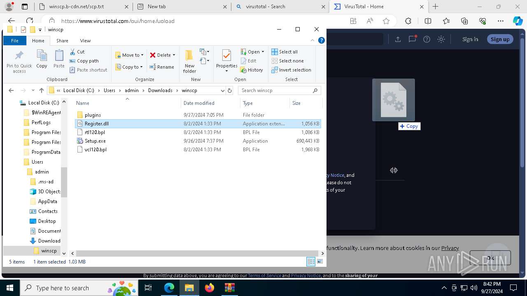
Task: Switch to large icons view
Action: 320,261
